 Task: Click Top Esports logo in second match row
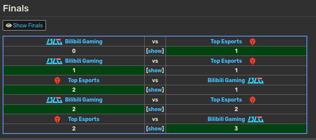pos(253,61)
